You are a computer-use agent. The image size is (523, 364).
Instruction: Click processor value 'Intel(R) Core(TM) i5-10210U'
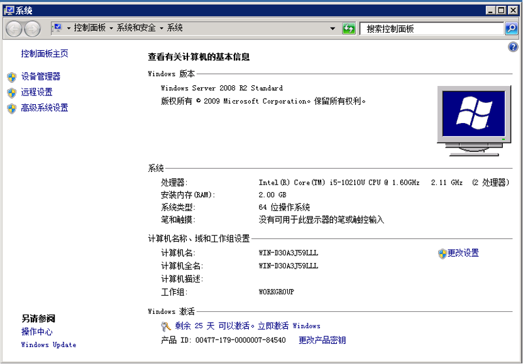tap(312, 183)
